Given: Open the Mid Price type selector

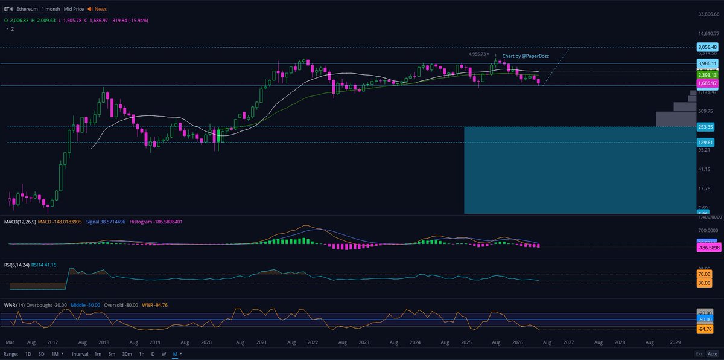Looking at the screenshot, I should (x=74, y=10).
